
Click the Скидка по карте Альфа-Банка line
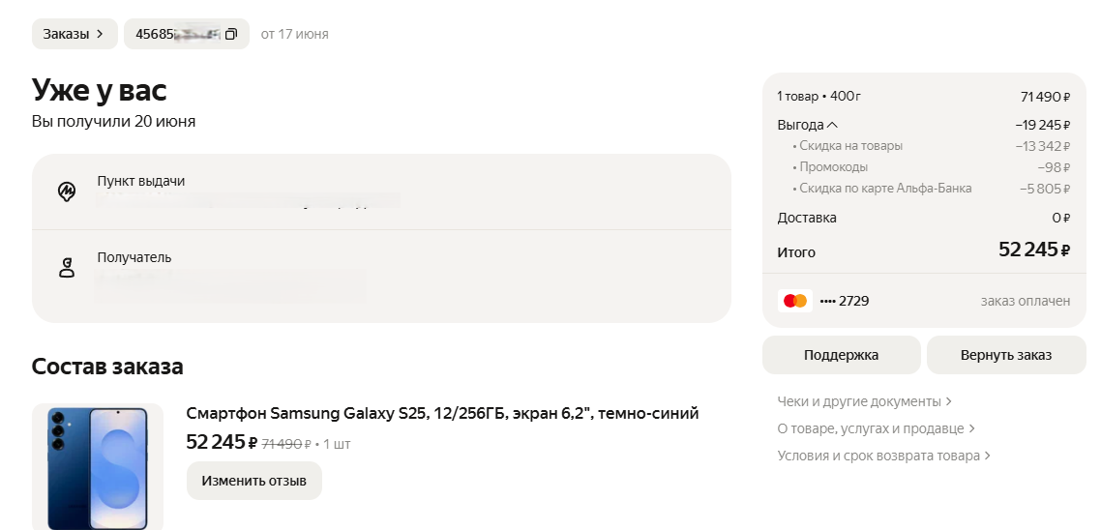931,189
